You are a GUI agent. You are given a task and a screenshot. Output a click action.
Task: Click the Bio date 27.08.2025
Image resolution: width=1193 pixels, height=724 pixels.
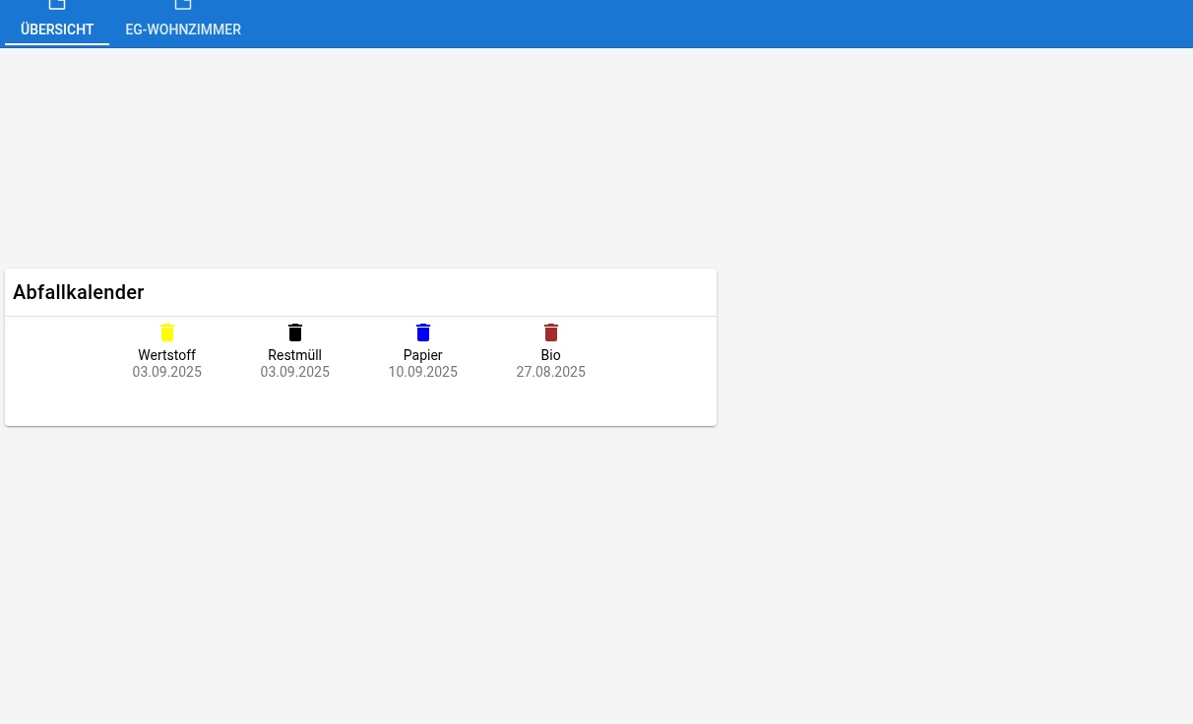click(x=551, y=372)
